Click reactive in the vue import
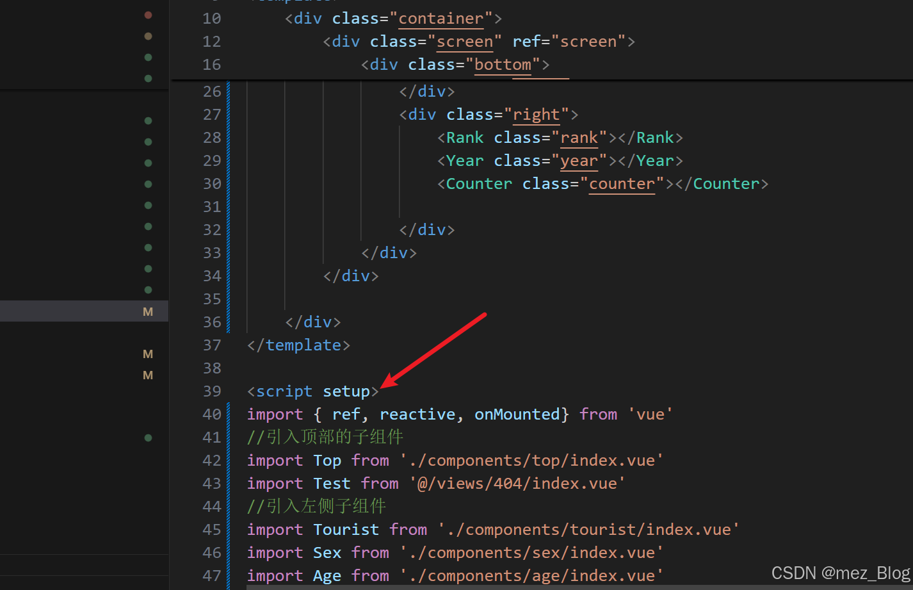The width and height of the screenshot is (913, 590). (x=417, y=414)
